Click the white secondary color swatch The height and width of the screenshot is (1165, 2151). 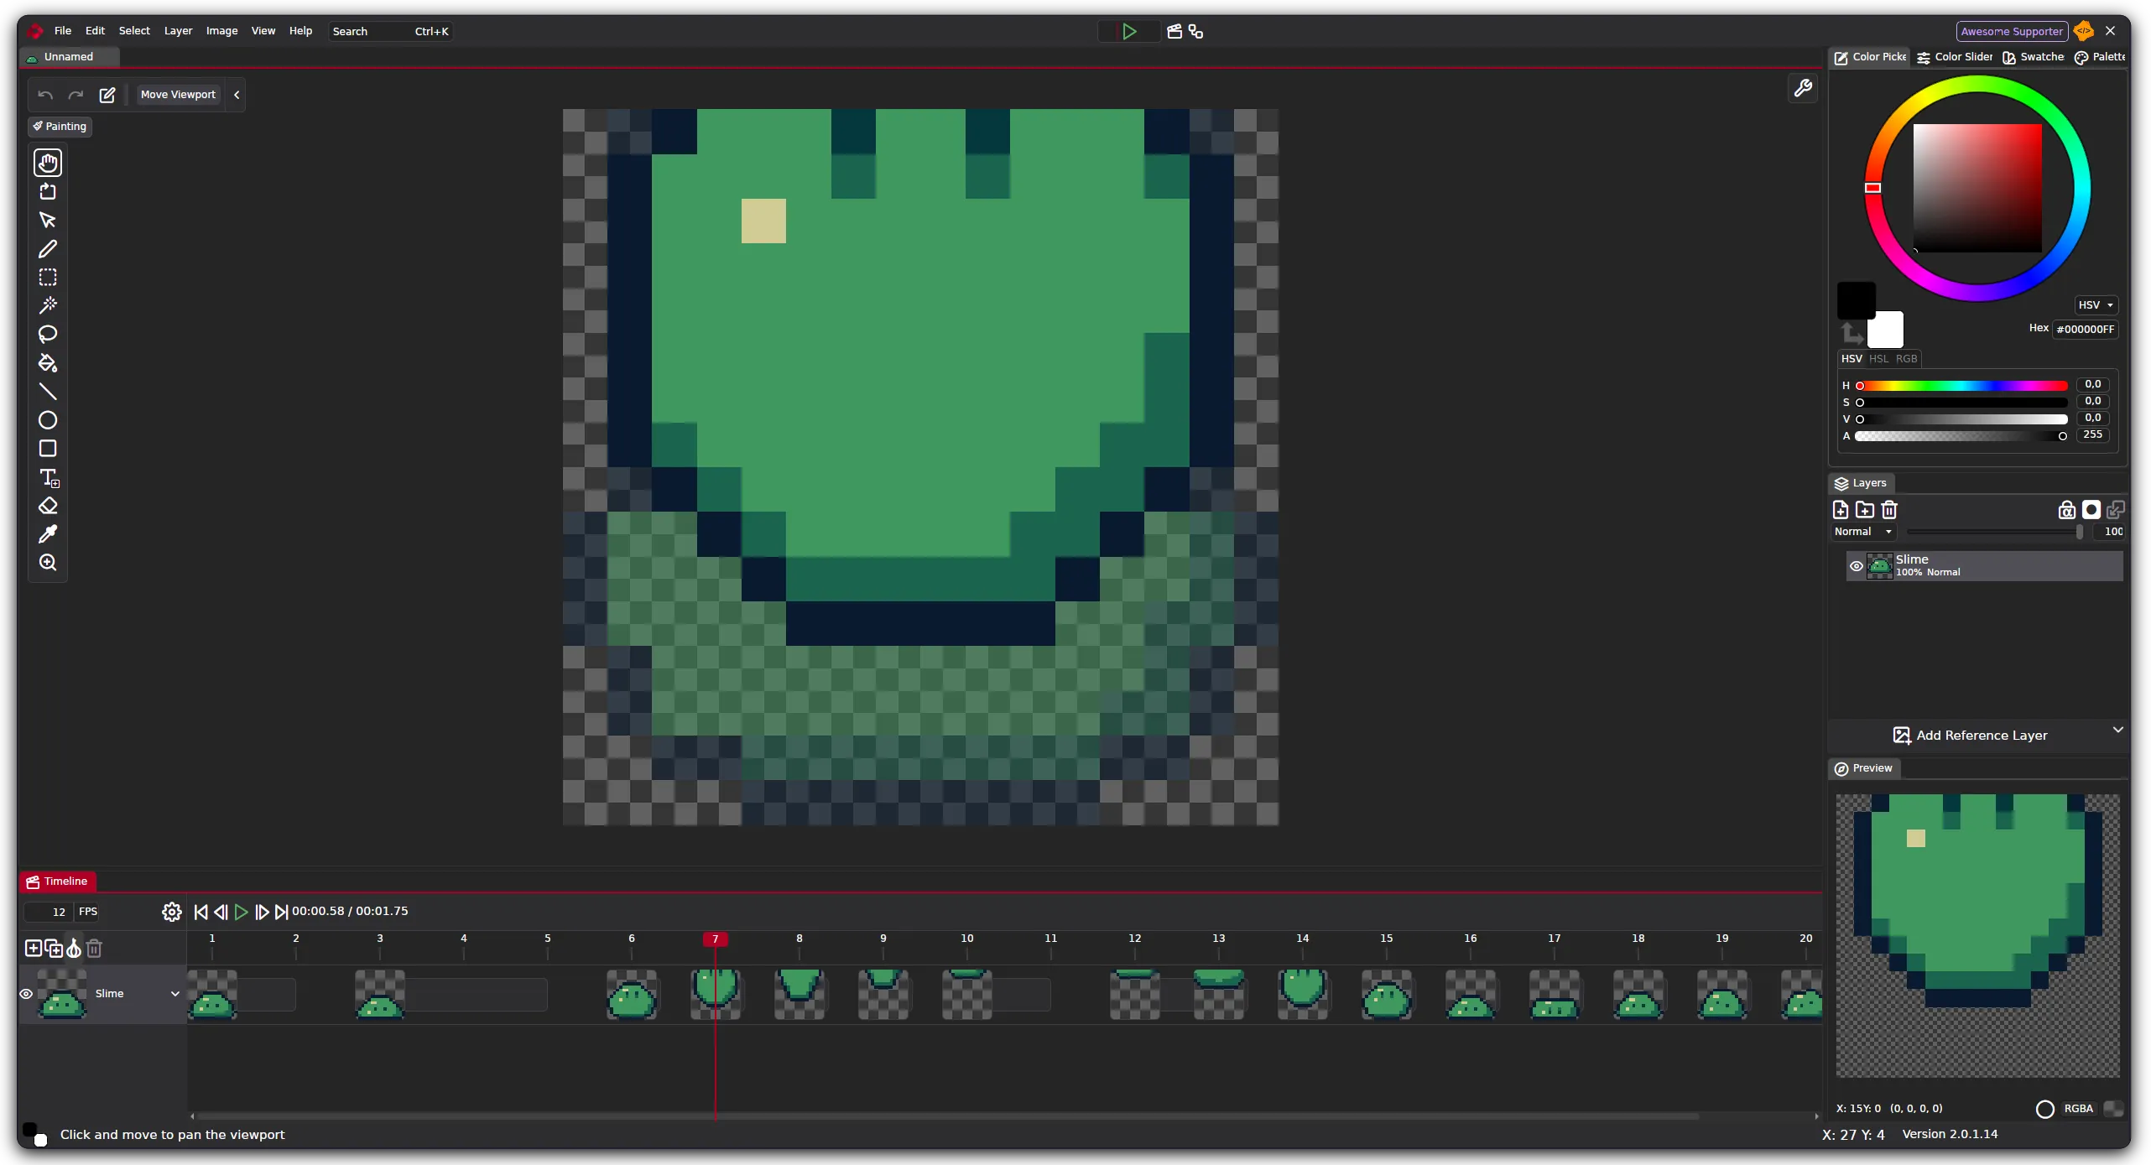1885,330
